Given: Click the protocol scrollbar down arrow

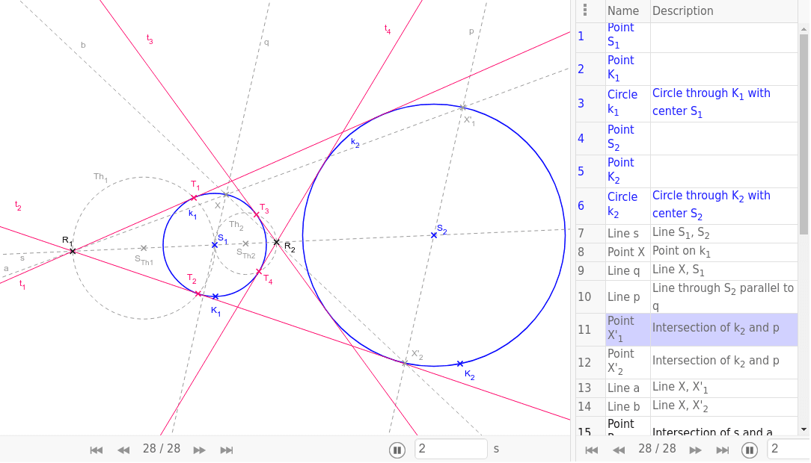Looking at the screenshot, I should coord(804,429).
